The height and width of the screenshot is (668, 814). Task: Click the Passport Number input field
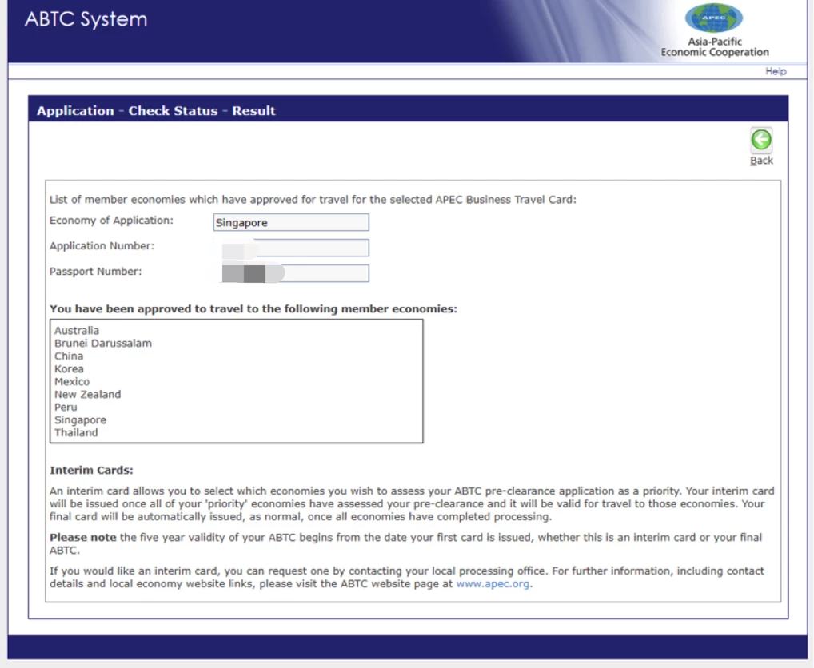click(x=291, y=273)
